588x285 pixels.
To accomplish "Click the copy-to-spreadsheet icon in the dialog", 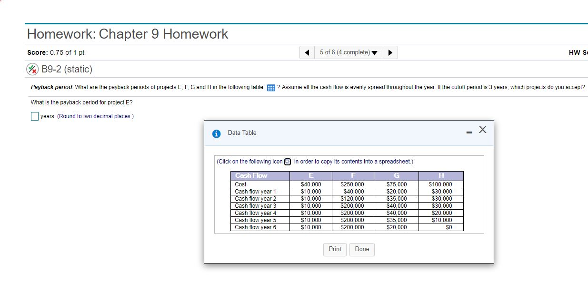I will [x=287, y=162].
